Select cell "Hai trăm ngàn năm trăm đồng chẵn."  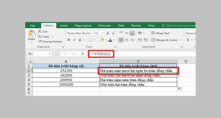(x=138, y=80)
